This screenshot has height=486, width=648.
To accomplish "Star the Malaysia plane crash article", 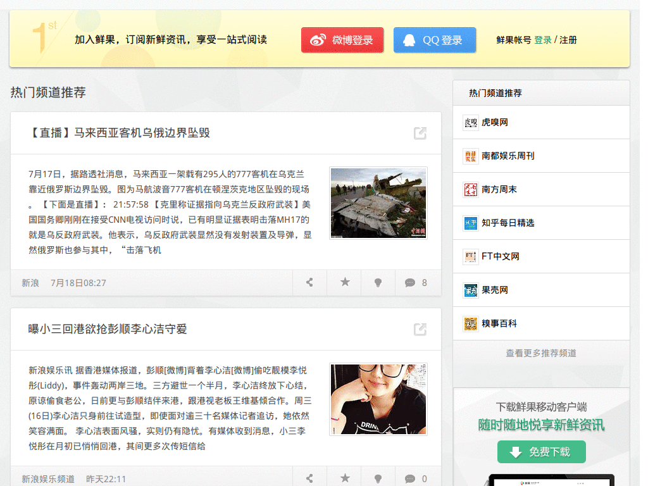I will click(344, 283).
